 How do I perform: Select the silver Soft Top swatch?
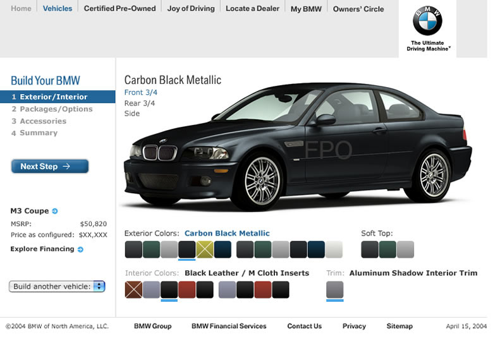(x=405, y=249)
